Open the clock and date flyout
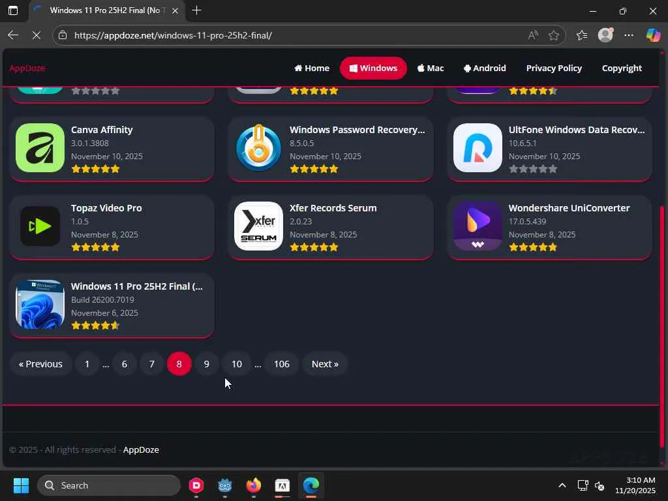Screen dimensions: 668x501 [635, 485]
